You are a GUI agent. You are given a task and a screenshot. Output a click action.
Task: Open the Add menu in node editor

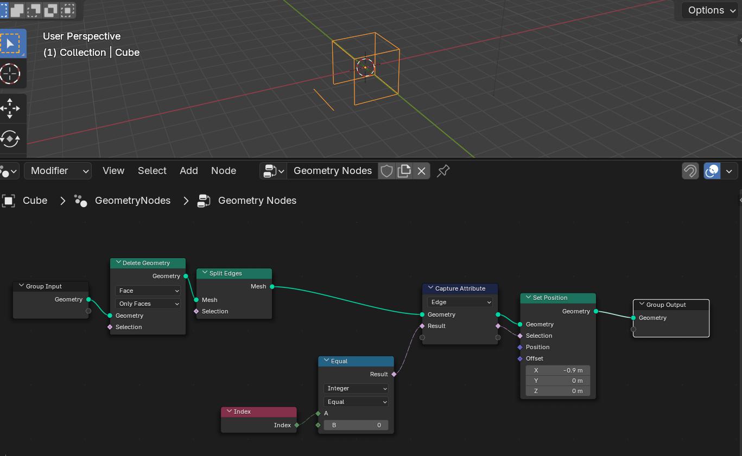coord(189,171)
